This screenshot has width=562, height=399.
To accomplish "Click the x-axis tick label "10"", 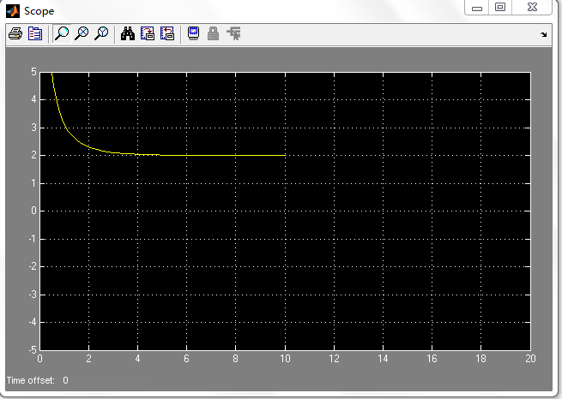I will pyautogui.click(x=286, y=359).
